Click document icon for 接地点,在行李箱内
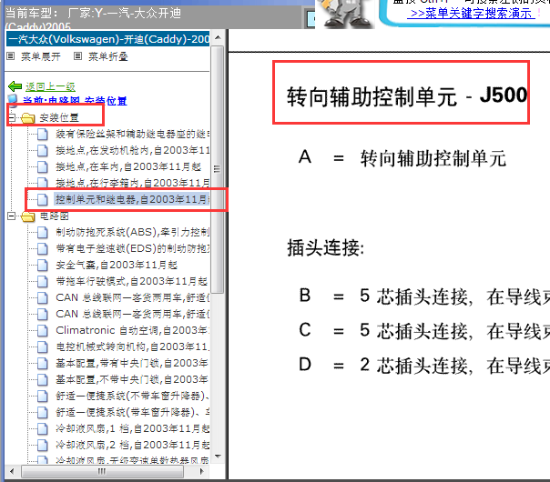550x482 pixels. pyautogui.click(x=43, y=183)
